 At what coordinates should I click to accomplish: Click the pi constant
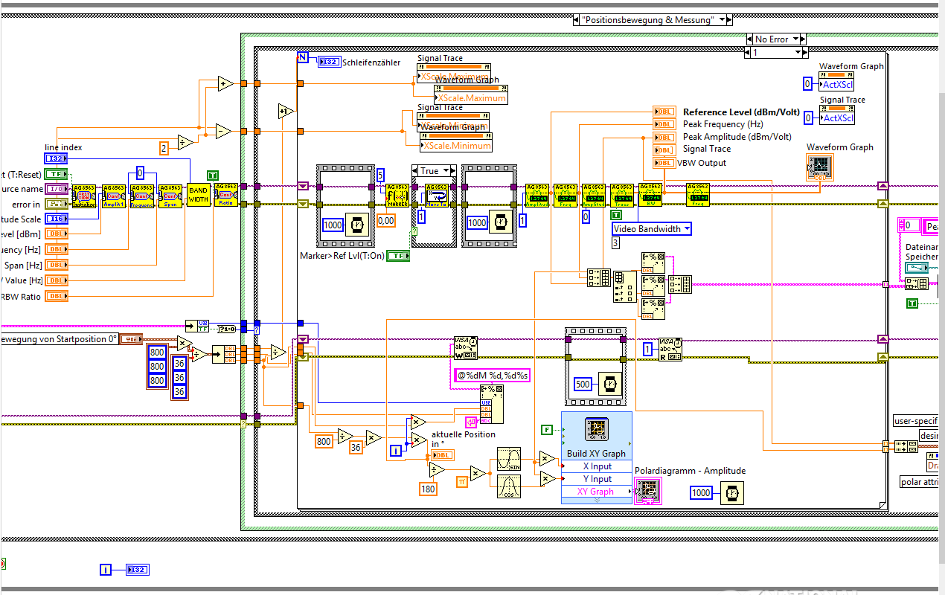(463, 482)
